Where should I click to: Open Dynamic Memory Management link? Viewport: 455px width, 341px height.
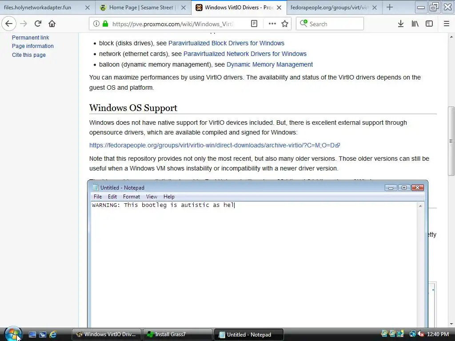coord(270,64)
